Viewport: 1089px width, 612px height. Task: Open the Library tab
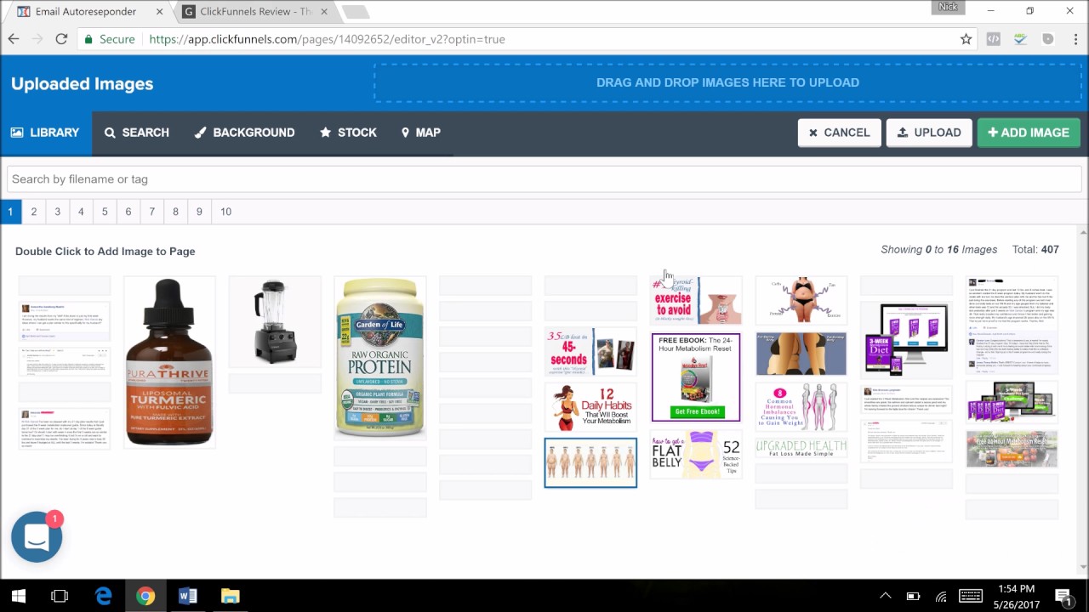click(46, 133)
